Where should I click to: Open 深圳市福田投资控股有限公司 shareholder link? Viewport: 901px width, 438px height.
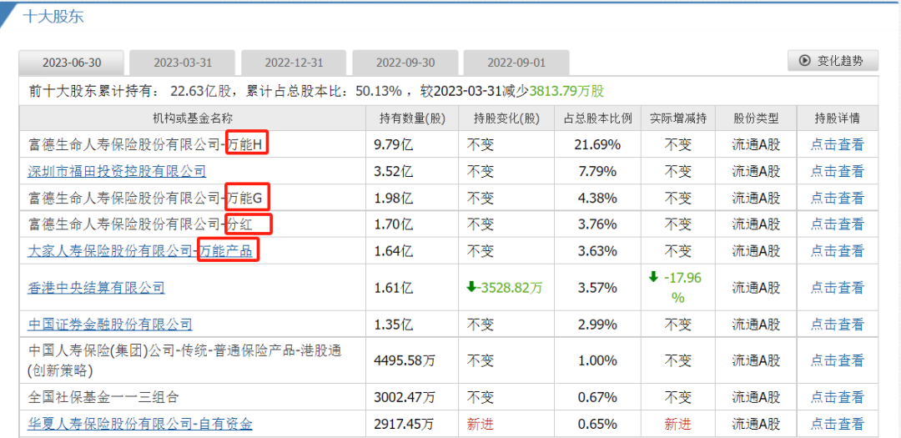[x=117, y=171]
